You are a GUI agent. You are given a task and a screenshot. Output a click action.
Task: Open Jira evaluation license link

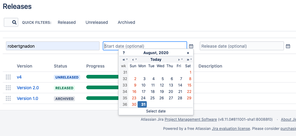(x=231, y=129)
